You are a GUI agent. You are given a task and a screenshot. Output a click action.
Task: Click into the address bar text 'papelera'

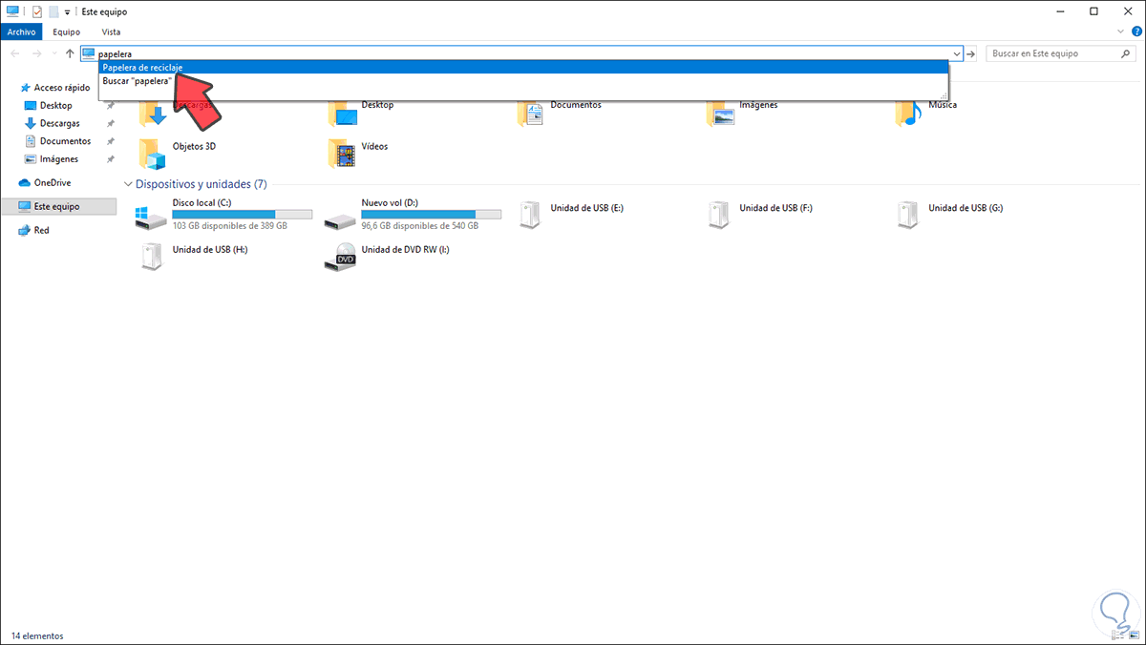click(x=116, y=54)
